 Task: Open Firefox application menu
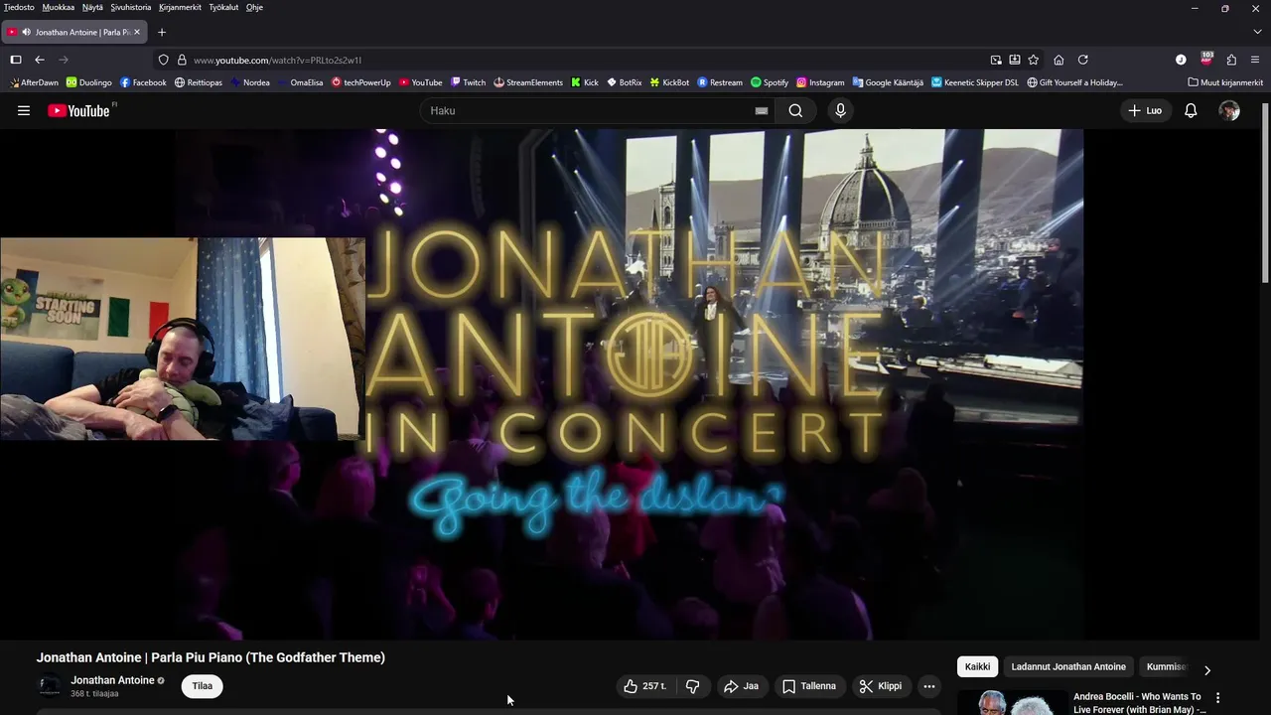point(1255,60)
